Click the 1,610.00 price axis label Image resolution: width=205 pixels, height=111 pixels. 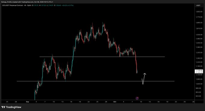199,28
